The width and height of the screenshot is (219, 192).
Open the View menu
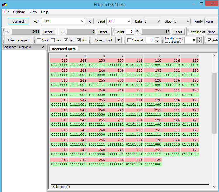[33, 12]
